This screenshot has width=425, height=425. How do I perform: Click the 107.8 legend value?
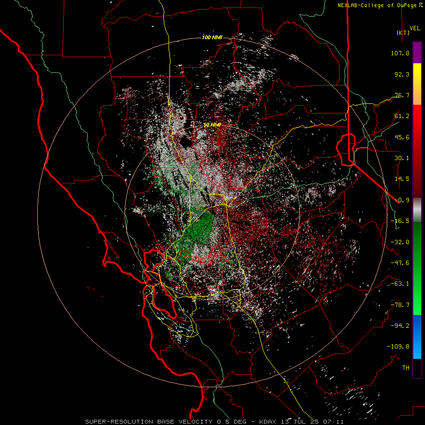[400, 53]
